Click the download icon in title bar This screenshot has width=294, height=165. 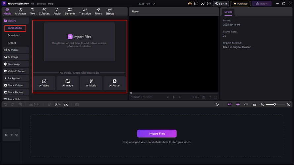tap(209, 4)
